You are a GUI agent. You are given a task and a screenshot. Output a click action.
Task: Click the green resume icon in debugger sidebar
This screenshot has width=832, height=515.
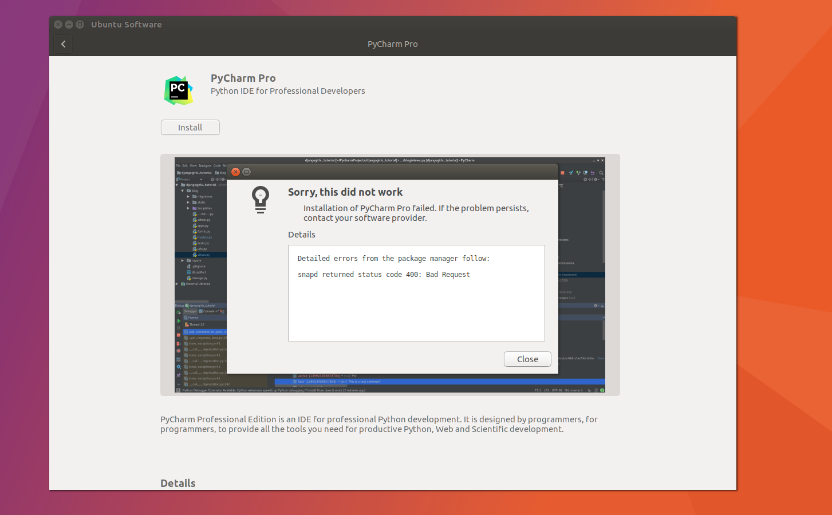point(179,320)
